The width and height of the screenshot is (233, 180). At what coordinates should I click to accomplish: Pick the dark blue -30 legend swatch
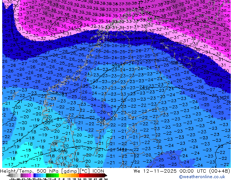coord(35,175)
